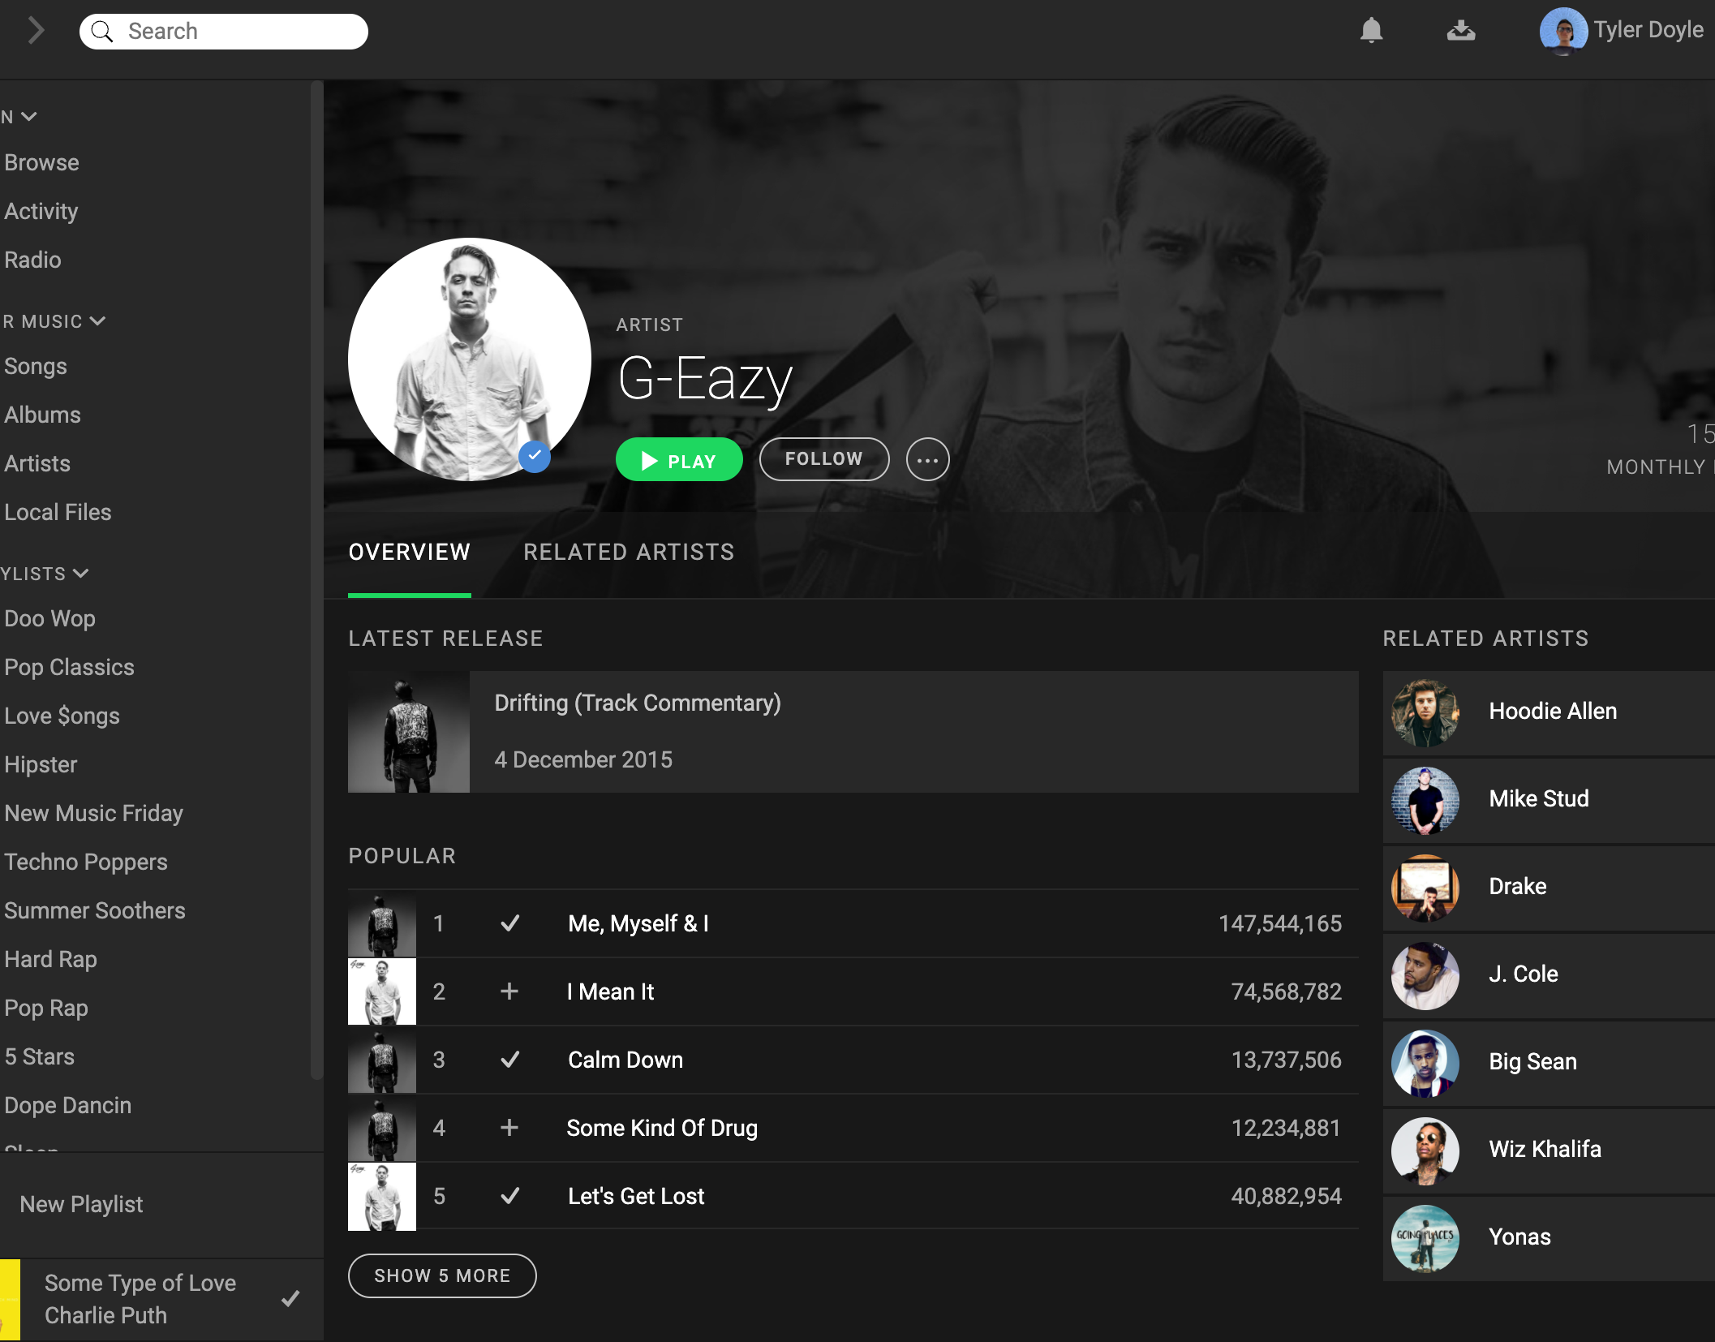Viewport: 1715px width, 1342px height.
Task: Switch to the Related Artists tab
Action: pyautogui.click(x=629, y=553)
